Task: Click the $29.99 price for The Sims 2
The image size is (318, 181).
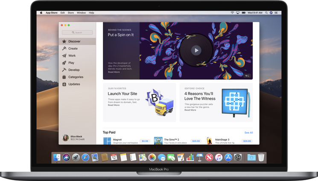Action: tap(196, 141)
